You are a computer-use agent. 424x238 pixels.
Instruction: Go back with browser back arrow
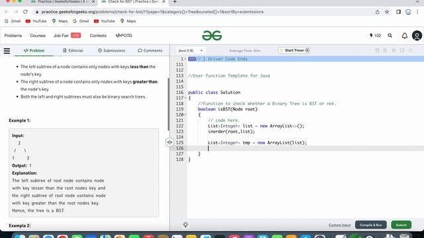pos(7,12)
